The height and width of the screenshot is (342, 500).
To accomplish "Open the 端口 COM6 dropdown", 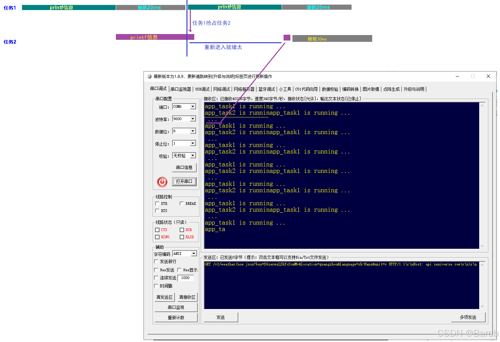I will click(193, 107).
